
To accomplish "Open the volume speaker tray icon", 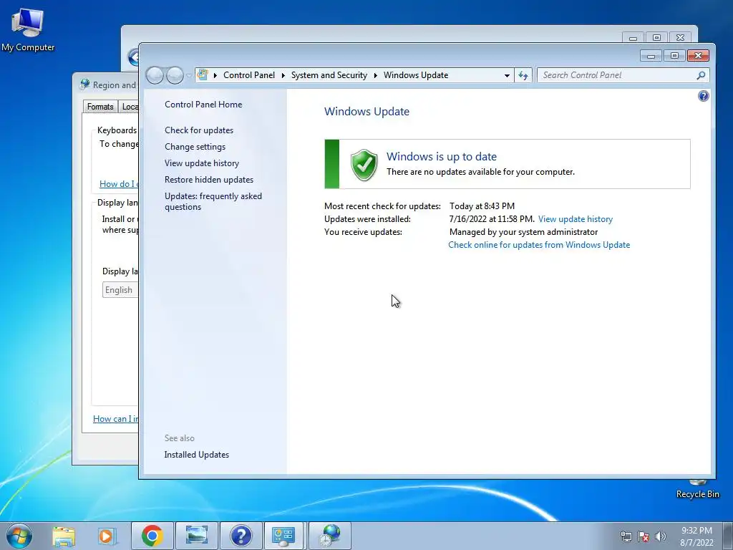I will pos(661,536).
